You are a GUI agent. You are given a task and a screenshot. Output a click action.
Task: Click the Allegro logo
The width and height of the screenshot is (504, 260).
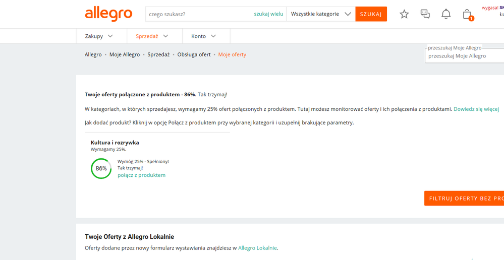tap(108, 15)
